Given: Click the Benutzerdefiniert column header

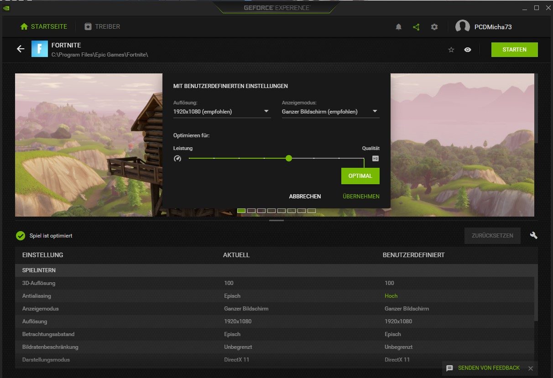Looking at the screenshot, I should tap(413, 255).
